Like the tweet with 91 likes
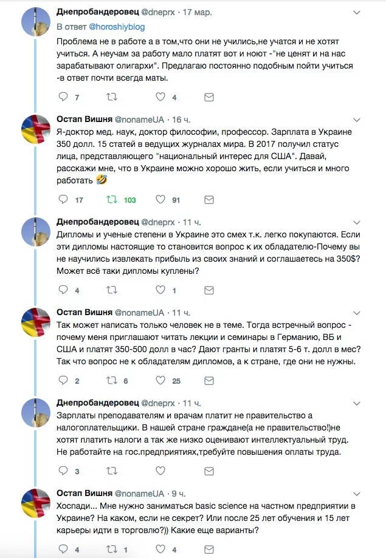 (x=160, y=200)
